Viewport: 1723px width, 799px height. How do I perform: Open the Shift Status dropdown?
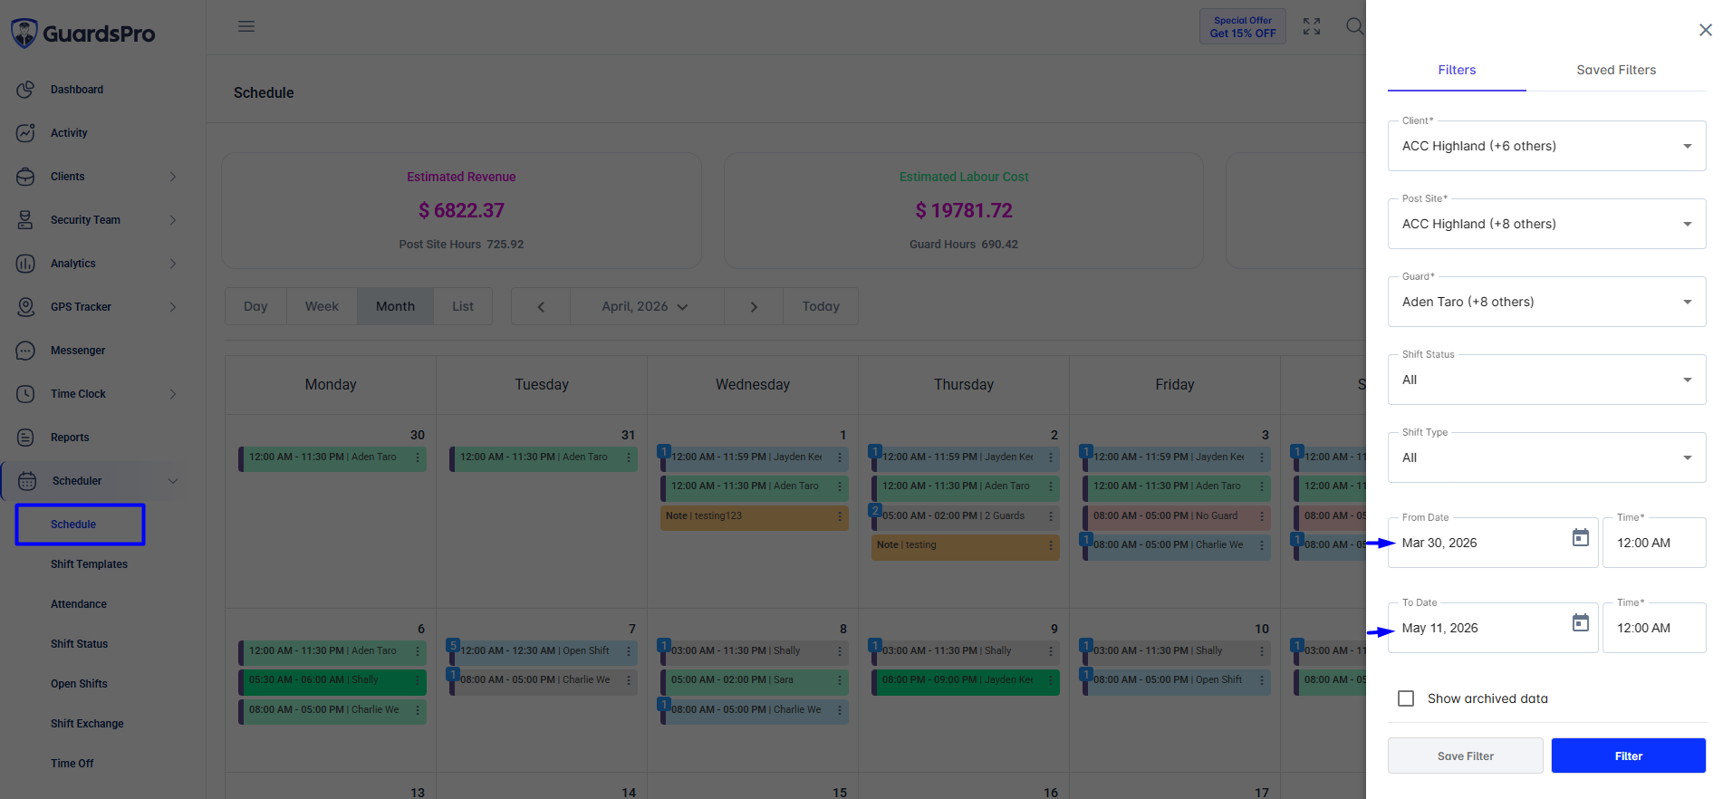click(x=1546, y=380)
